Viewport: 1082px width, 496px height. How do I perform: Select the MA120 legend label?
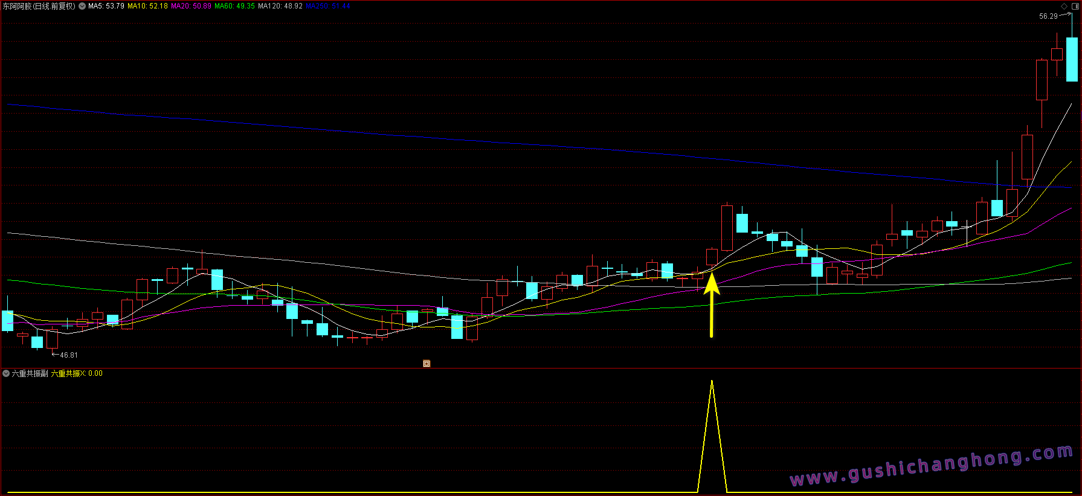[x=280, y=6]
